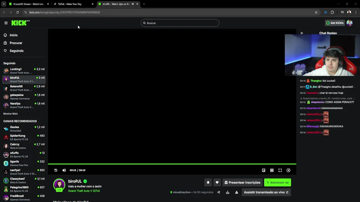
Task: Click the Get KICKs button
Action: point(335,23)
